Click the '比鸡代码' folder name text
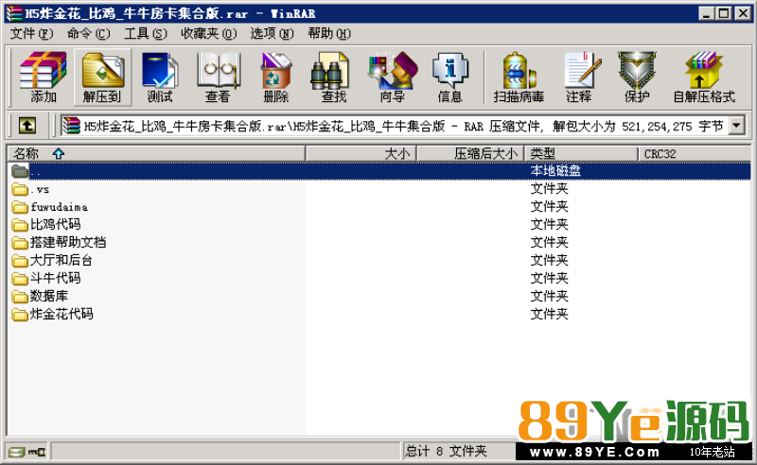 56,224
